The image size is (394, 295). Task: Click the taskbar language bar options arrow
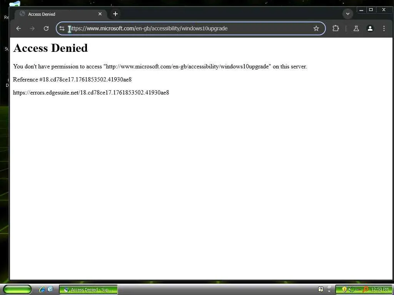click(329, 291)
